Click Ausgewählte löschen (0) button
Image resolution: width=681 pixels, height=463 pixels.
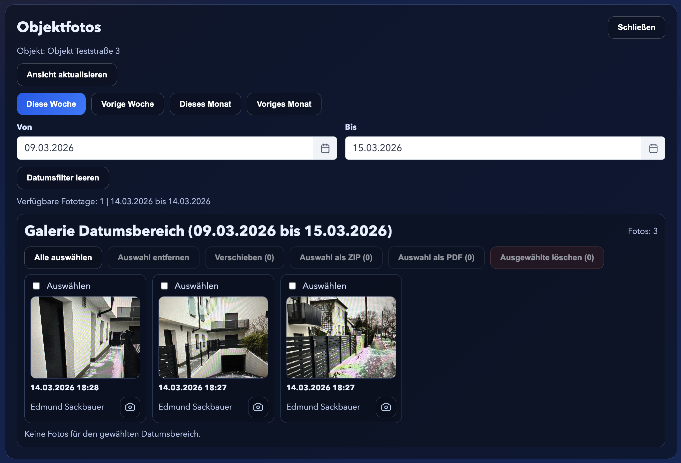[x=547, y=258]
